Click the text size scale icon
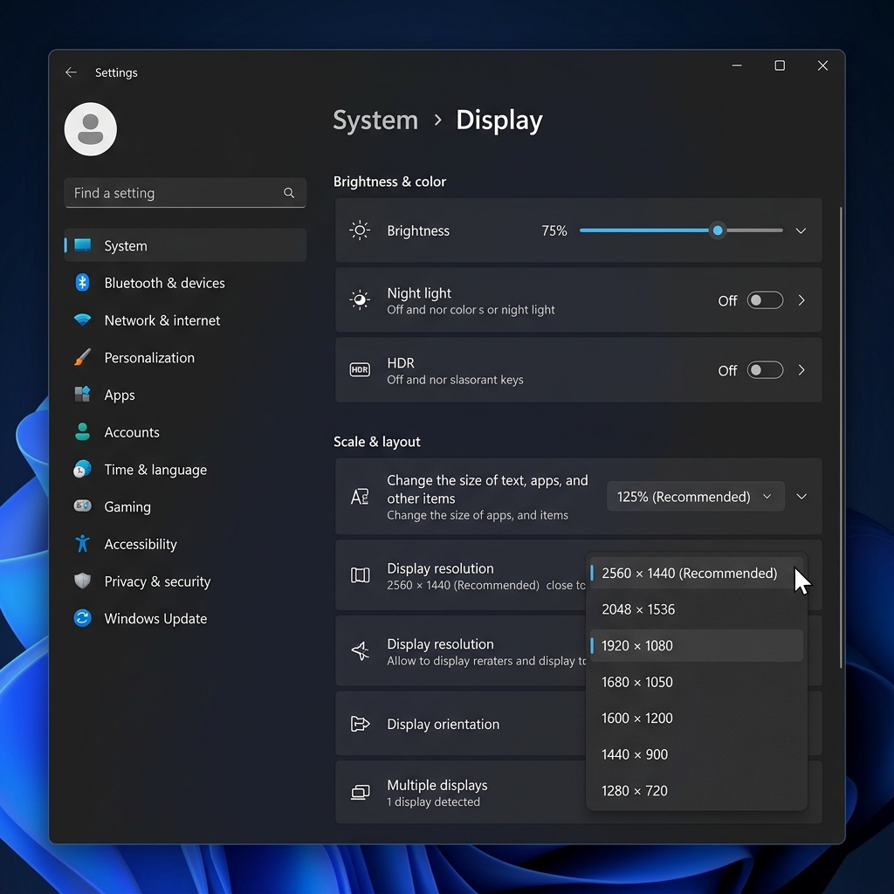894x894 pixels. [x=360, y=497]
